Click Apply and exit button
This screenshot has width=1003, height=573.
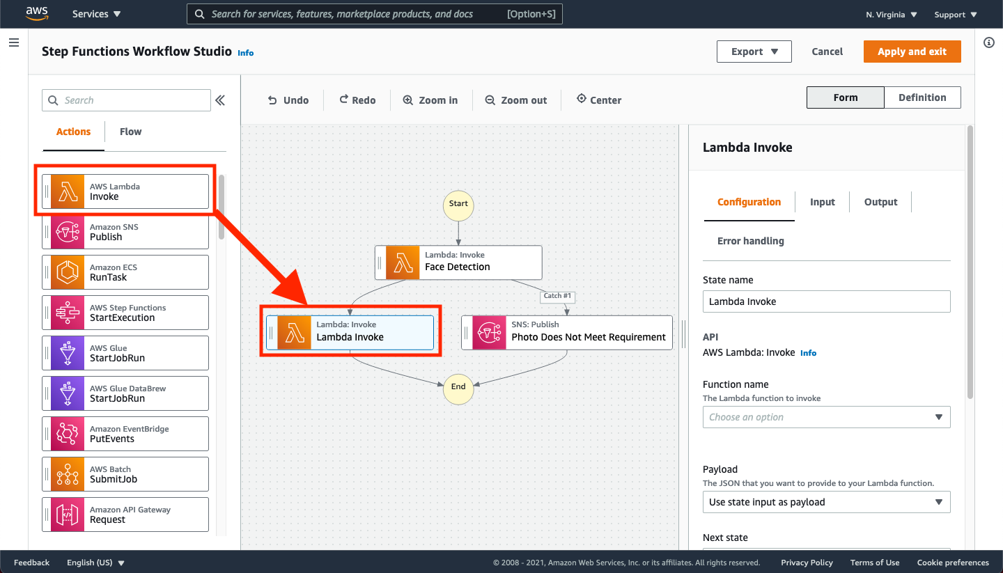pos(912,52)
